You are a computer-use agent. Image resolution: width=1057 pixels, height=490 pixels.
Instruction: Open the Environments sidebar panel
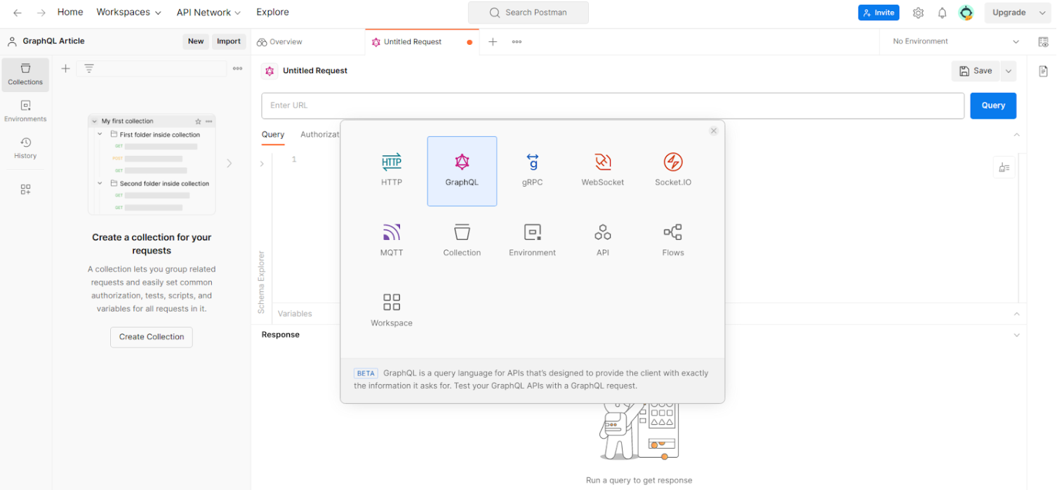pyautogui.click(x=25, y=112)
